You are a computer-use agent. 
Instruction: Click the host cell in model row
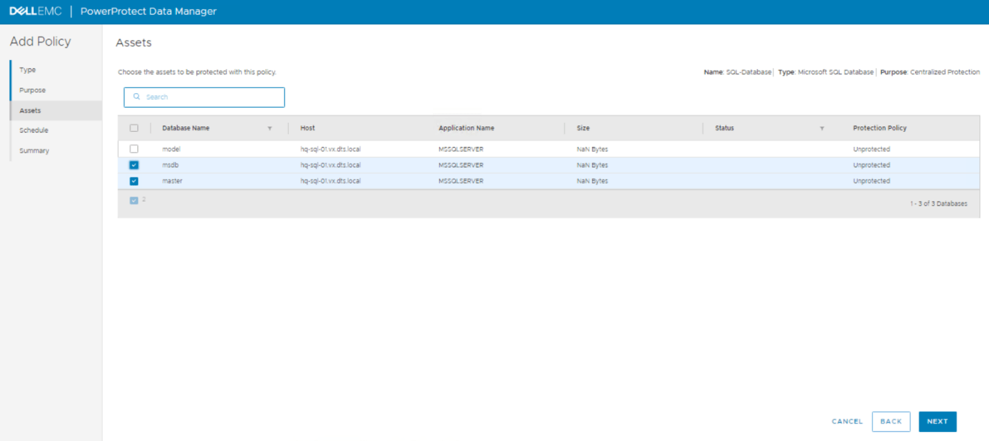coord(330,149)
